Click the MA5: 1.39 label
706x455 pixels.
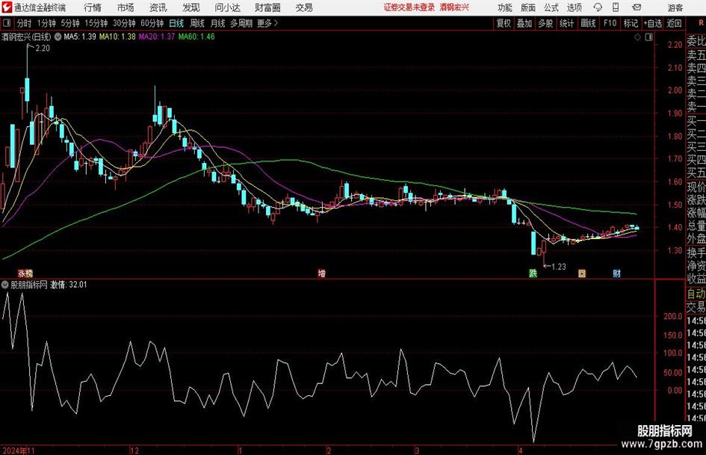point(80,37)
